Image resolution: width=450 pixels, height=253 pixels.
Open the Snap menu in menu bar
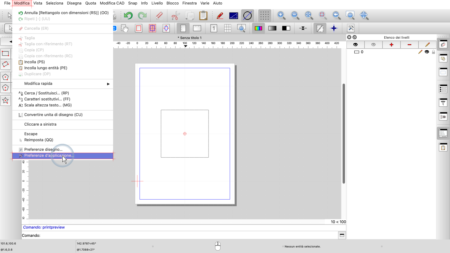(133, 3)
